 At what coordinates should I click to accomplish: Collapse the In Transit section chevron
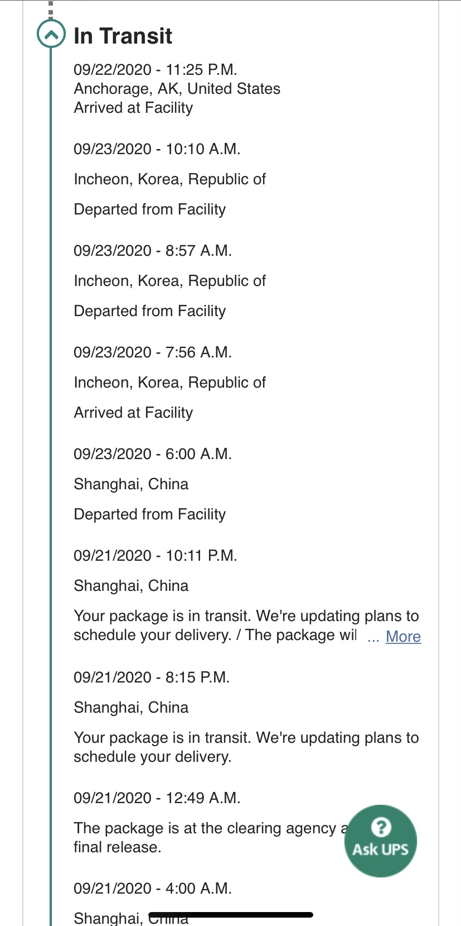(51, 35)
